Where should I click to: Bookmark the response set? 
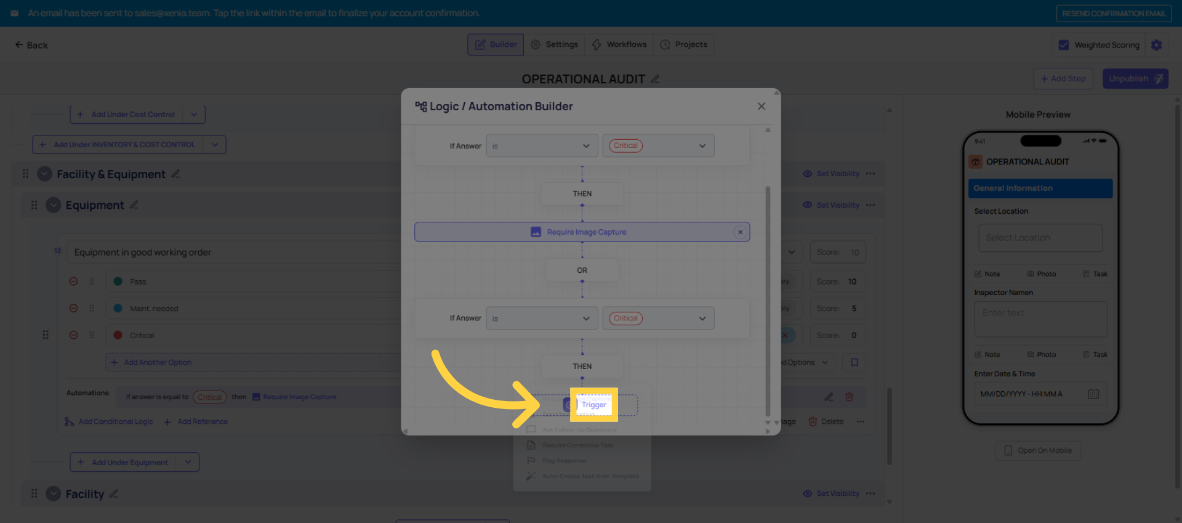854,362
